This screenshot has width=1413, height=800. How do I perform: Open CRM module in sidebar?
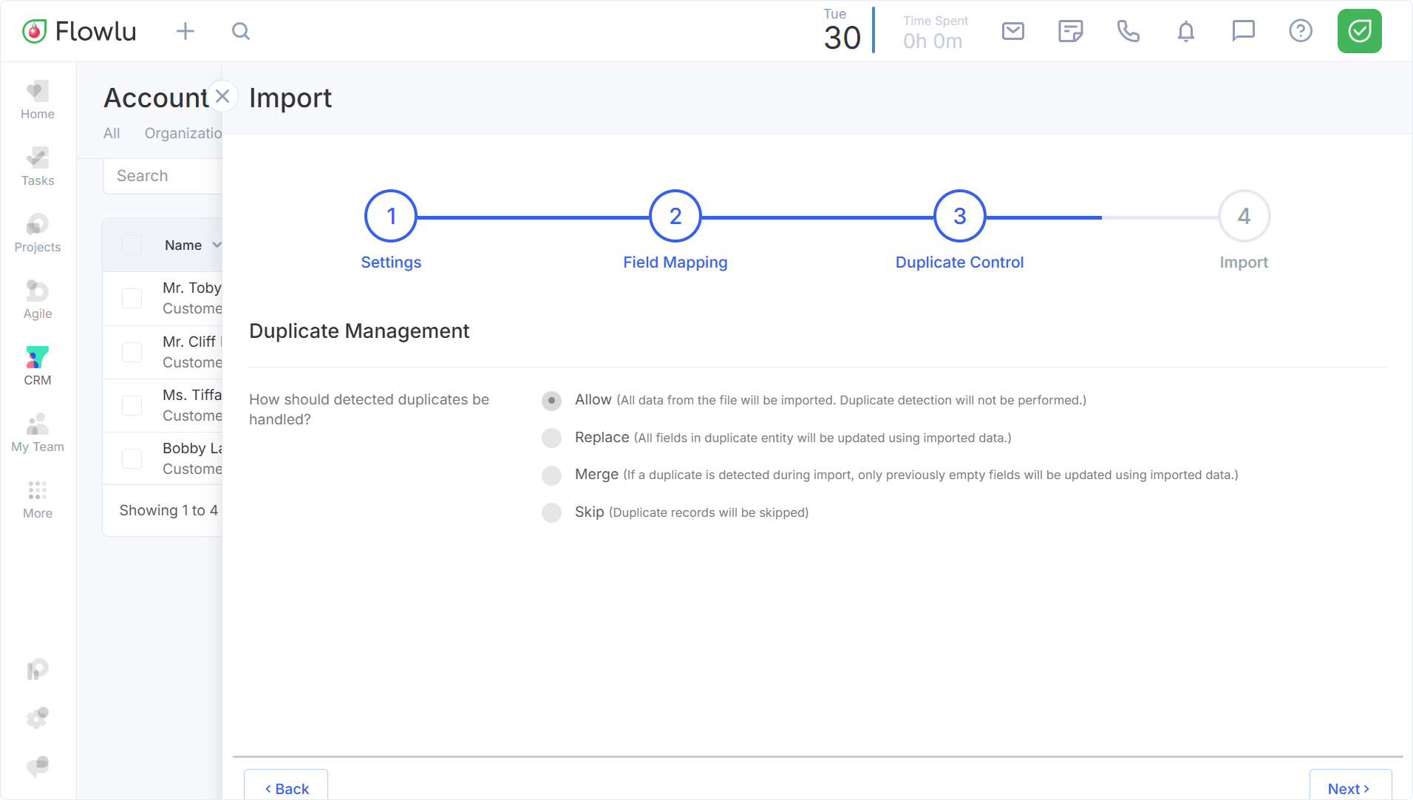tap(38, 367)
